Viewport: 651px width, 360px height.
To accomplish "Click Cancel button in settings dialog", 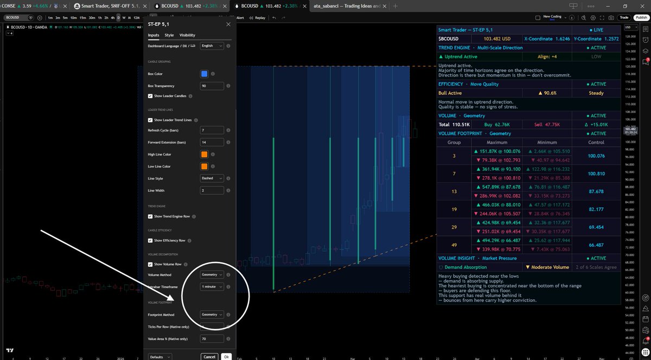I will pos(209,357).
